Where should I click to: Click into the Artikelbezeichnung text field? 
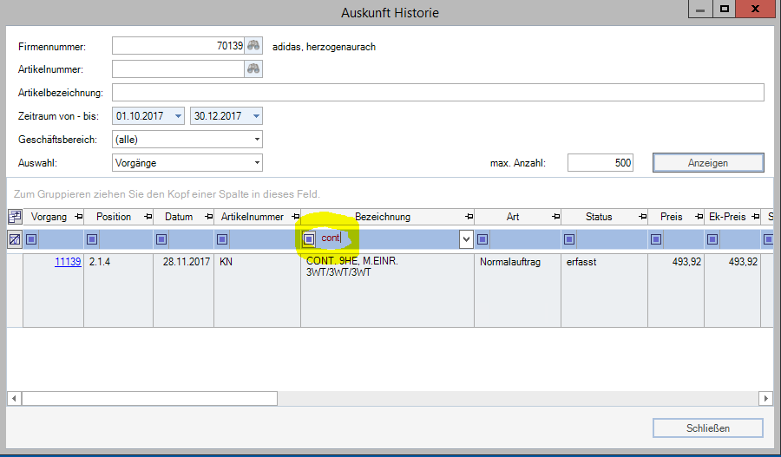[x=437, y=93]
